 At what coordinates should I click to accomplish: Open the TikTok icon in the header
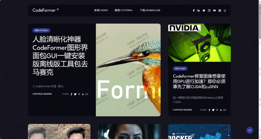pyautogui.click(x=225, y=10)
